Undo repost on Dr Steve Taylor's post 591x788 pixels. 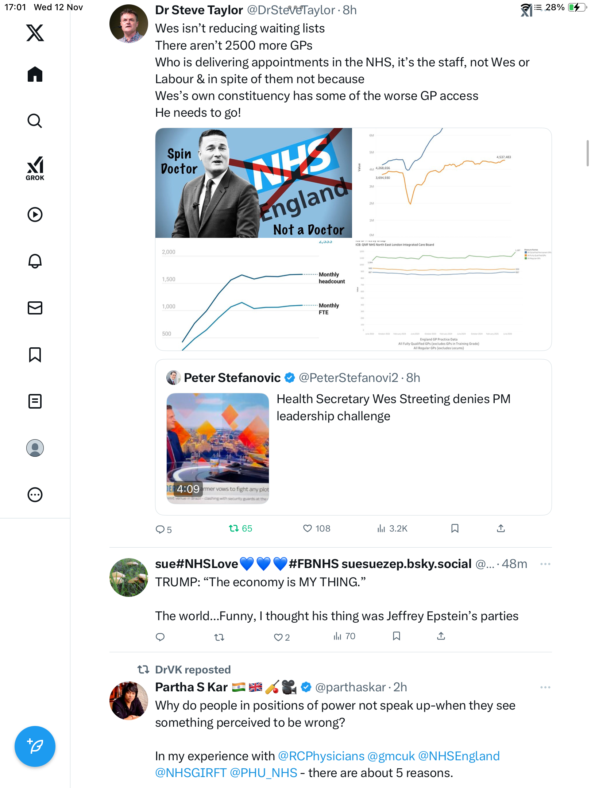pyautogui.click(x=234, y=528)
